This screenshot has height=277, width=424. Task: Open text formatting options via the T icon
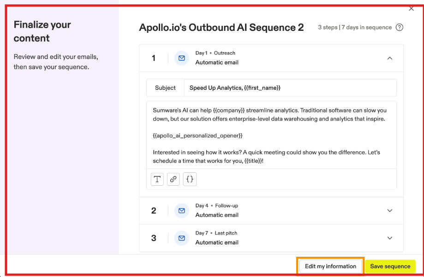click(157, 179)
